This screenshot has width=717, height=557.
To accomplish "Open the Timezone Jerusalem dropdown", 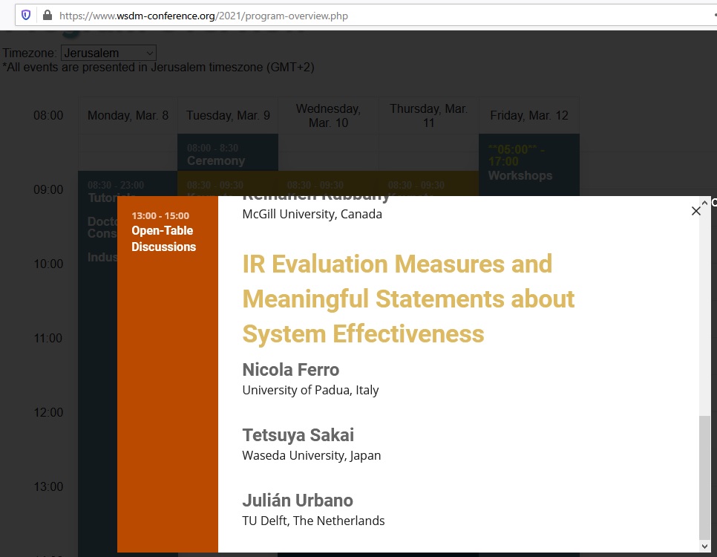I will [109, 53].
